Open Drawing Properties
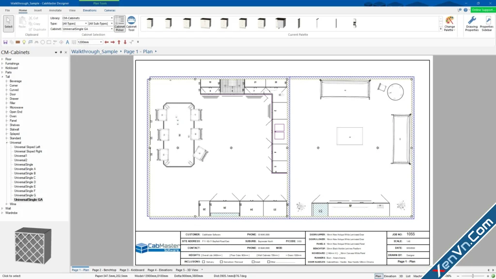 coord(472,23)
